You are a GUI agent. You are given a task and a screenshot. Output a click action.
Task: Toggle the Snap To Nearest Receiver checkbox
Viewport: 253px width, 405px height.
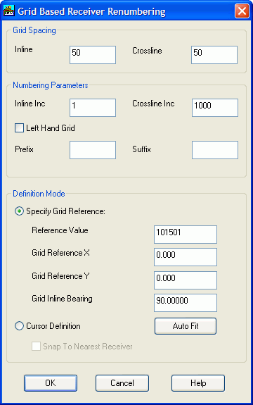[x=36, y=347]
